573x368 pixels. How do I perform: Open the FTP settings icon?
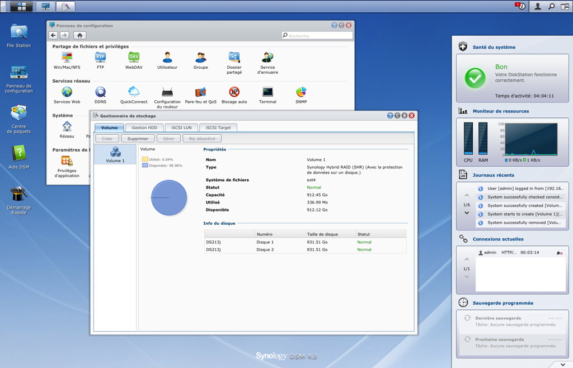pyautogui.click(x=100, y=60)
